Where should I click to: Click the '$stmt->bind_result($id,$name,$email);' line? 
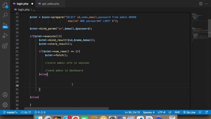(67, 40)
